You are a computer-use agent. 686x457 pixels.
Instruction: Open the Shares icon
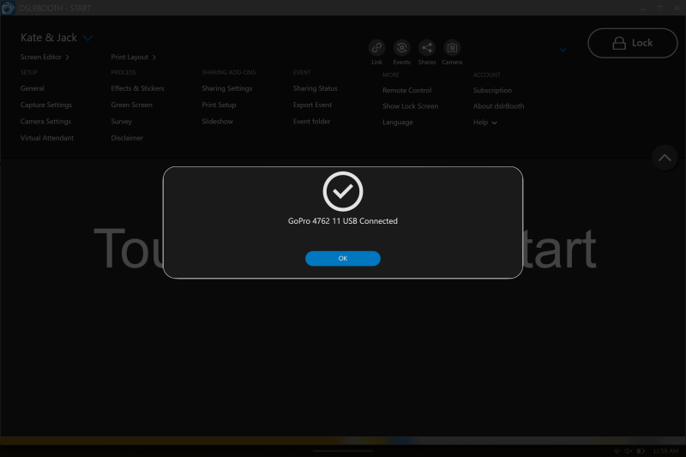pyautogui.click(x=427, y=48)
